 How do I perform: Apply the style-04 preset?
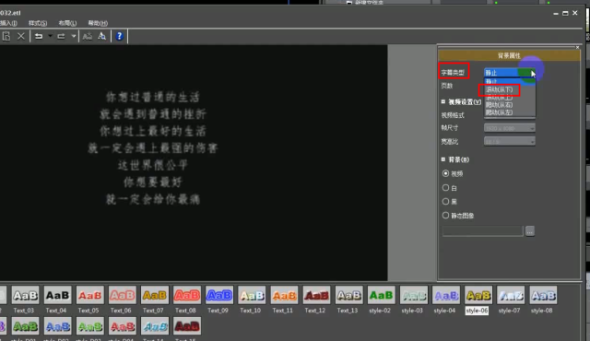(445, 296)
